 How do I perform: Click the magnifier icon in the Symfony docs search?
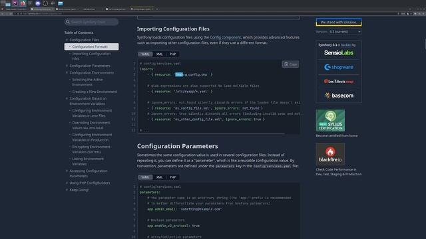[x=68, y=22]
